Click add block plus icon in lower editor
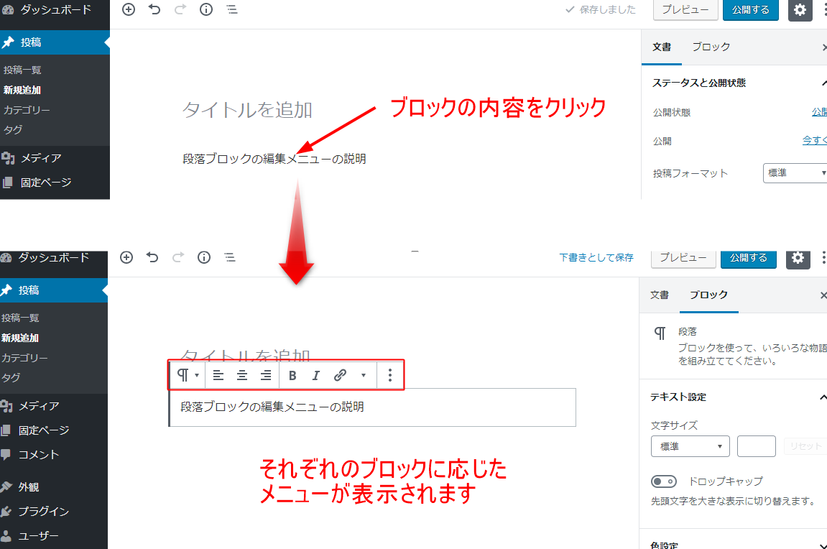Image resolution: width=827 pixels, height=549 pixels. tap(126, 257)
